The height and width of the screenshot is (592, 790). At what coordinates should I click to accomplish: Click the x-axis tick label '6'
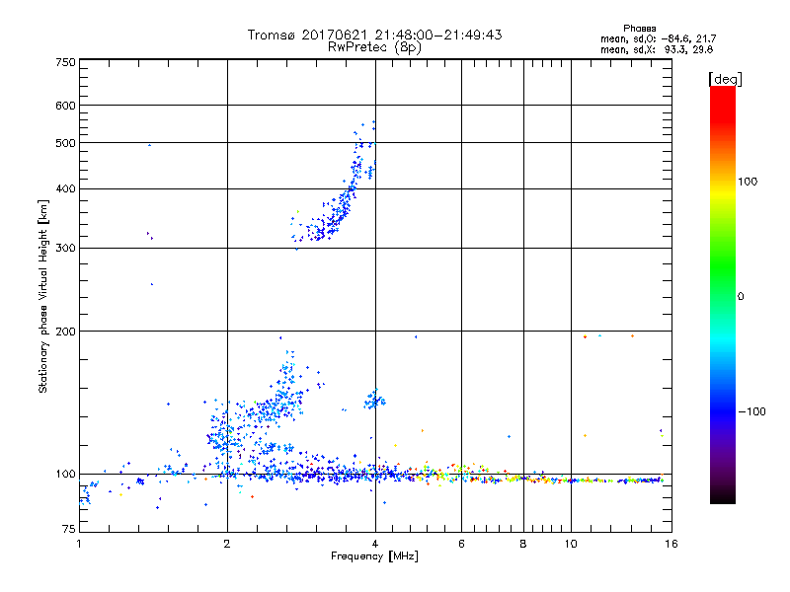click(461, 544)
